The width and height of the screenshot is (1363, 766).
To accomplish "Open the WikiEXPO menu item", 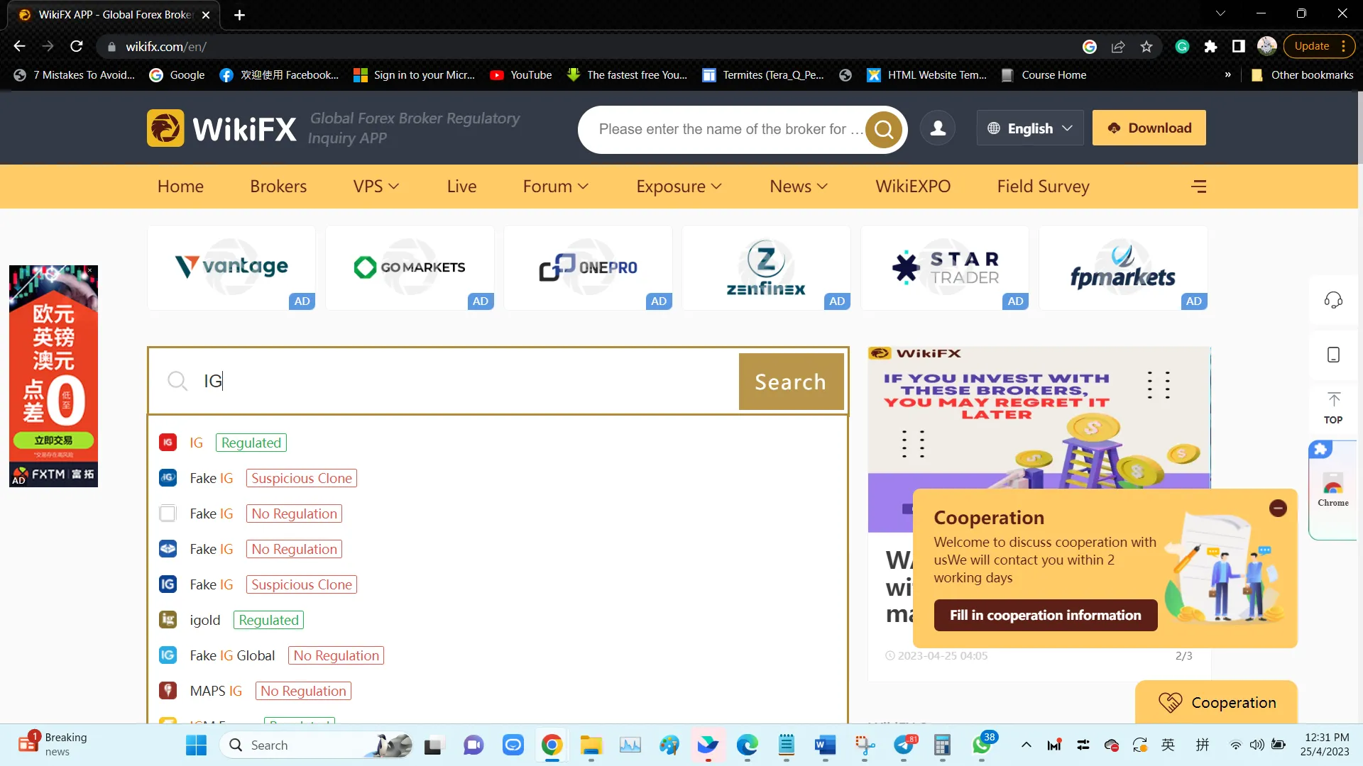I will [913, 187].
